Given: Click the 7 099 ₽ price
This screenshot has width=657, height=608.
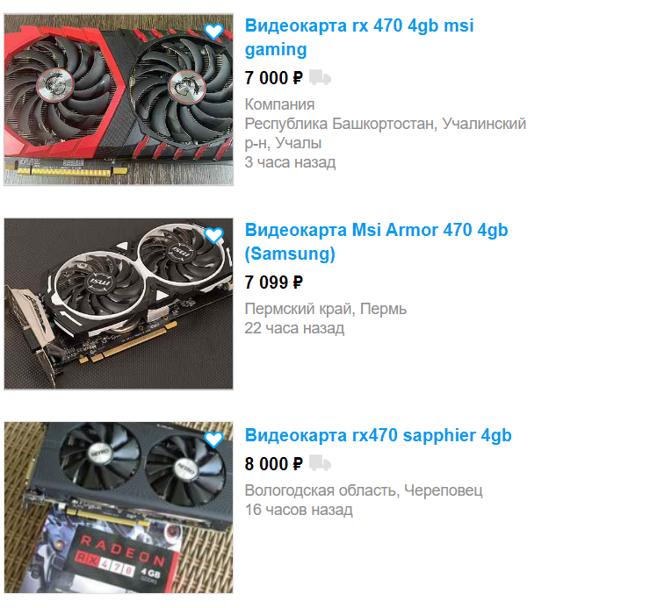Looking at the screenshot, I should (273, 283).
